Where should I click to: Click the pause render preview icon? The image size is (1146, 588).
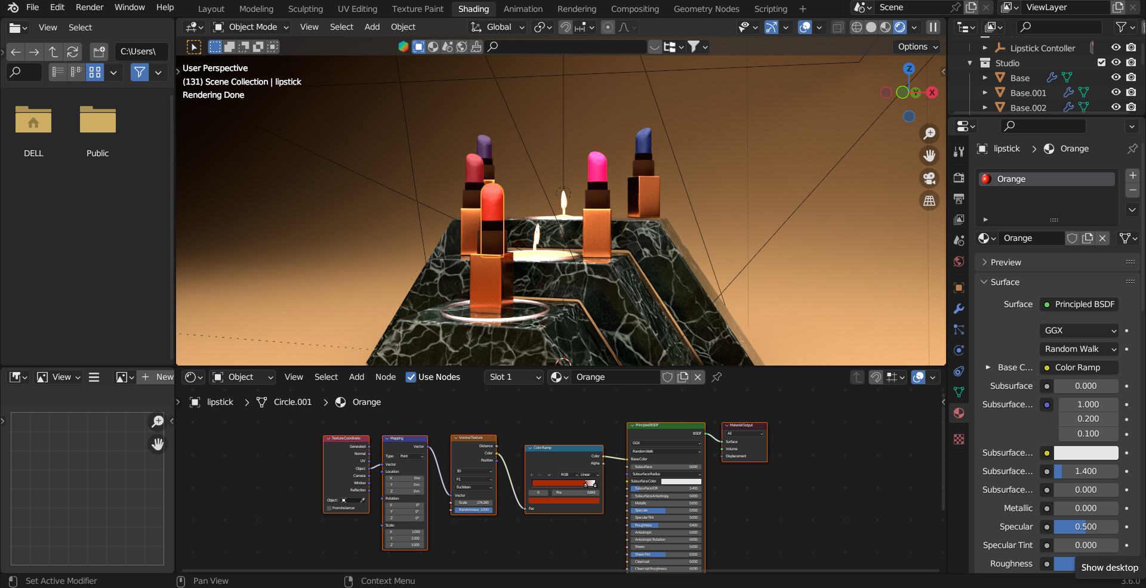pyautogui.click(x=932, y=27)
